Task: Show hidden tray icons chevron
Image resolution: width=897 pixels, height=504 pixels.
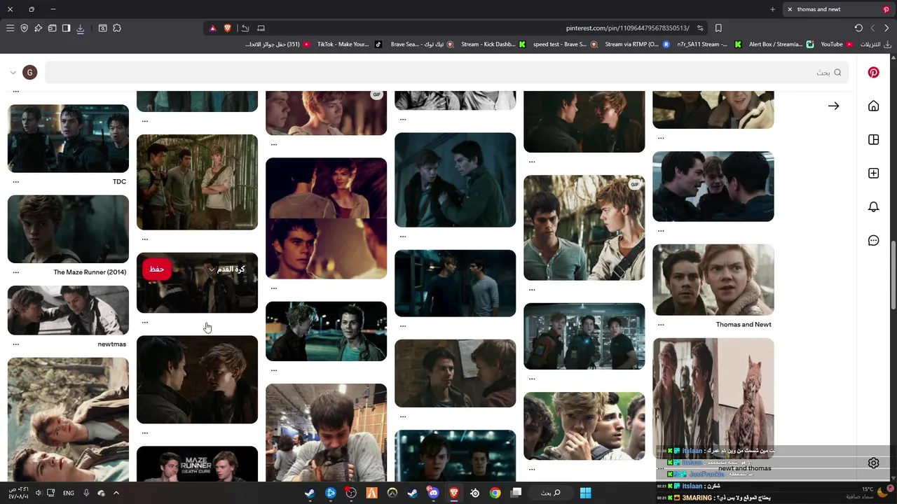Action: 116,493
